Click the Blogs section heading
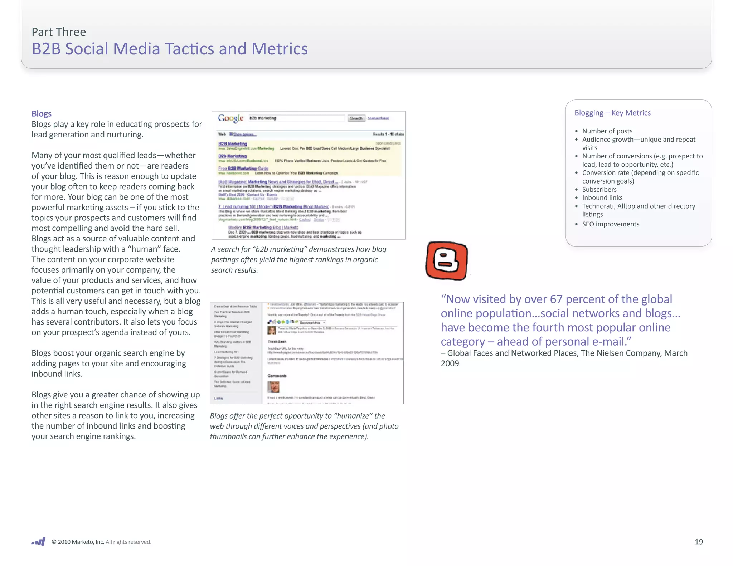Image resolution: width=733 pixels, height=566 pixels. pos(42,114)
